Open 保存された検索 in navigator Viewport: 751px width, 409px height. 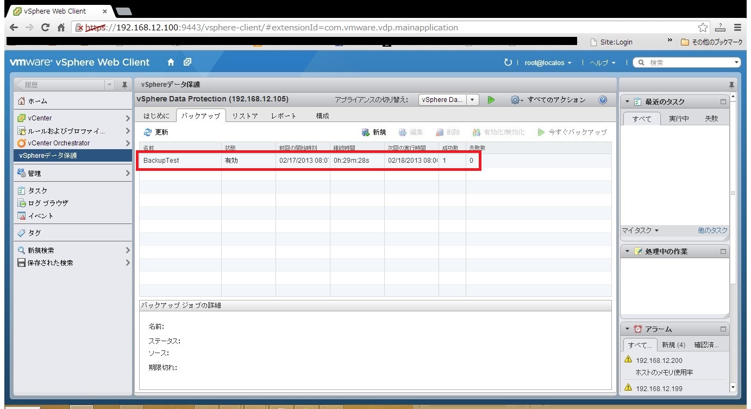73,263
